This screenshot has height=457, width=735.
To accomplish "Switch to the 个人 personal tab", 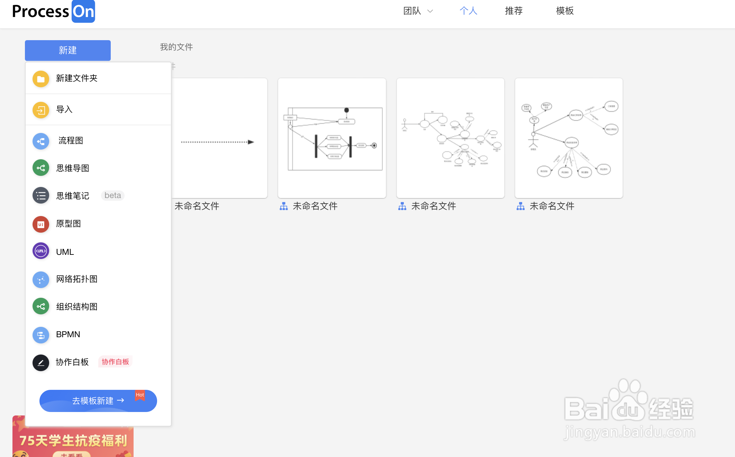I will click(468, 11).
